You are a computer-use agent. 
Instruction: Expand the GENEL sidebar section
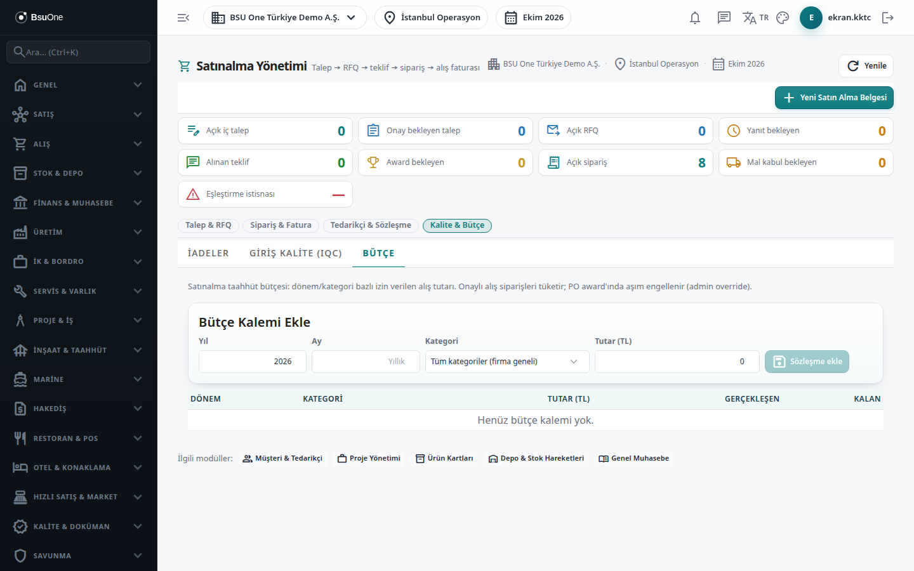click(79, 85)
